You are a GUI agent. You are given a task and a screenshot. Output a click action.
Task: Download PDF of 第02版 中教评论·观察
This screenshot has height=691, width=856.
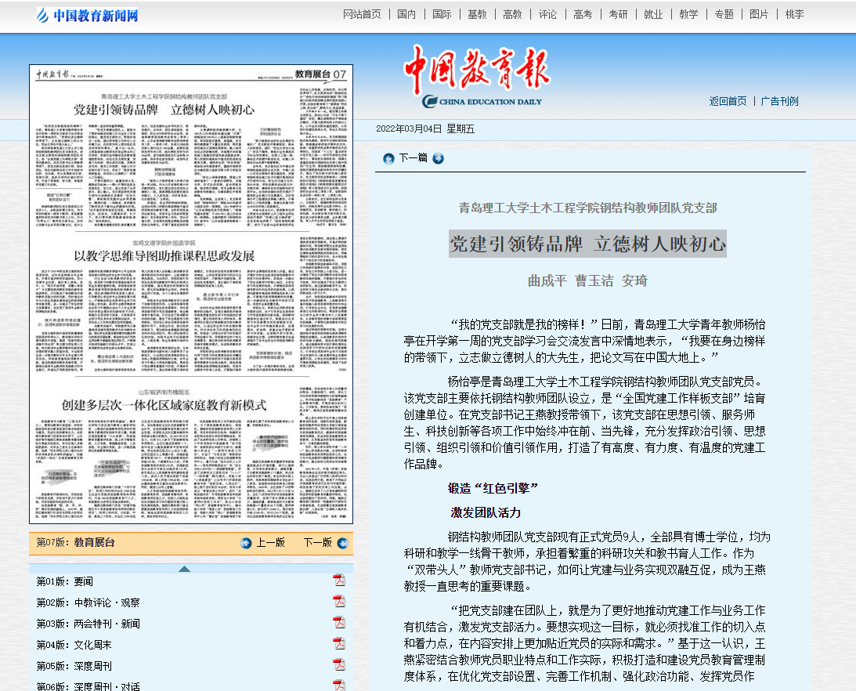pyautogui.click(x=338, y=602)
